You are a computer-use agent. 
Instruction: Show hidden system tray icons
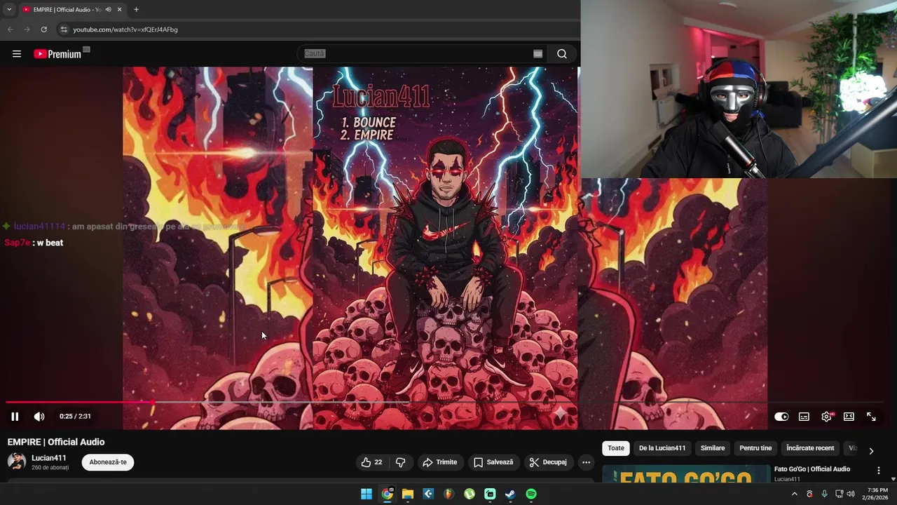[794, 494]
